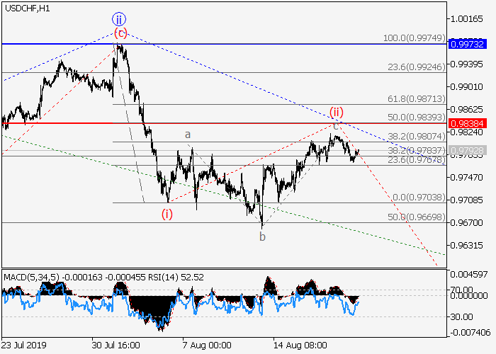
Task: Select the 50.0 (0.96698) Fibonacci label
Action: pos(420,217)
